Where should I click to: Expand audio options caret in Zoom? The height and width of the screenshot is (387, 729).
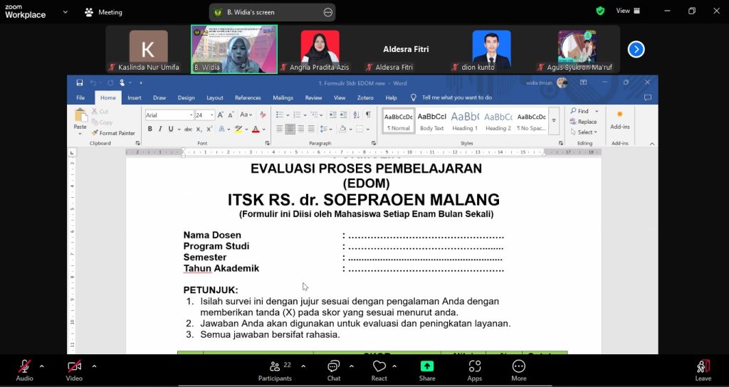pyautogui.click(x=41, y=366)
